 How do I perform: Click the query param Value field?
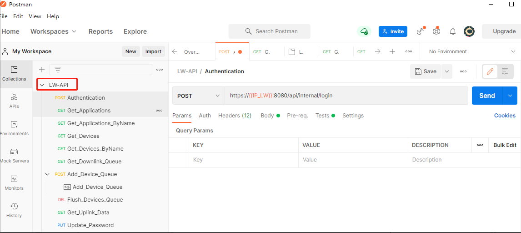[x=353, y=160]
